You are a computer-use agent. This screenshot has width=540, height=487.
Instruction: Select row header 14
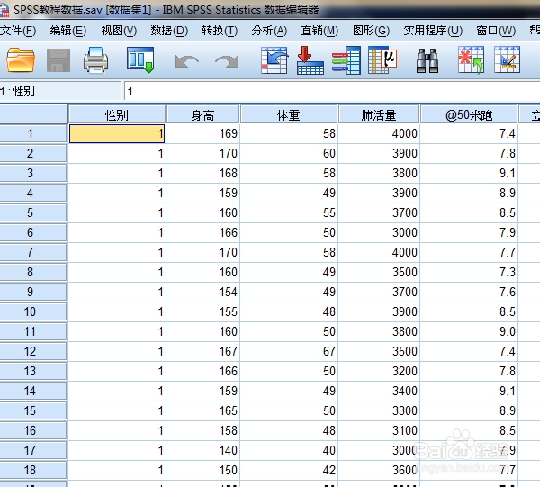pos(33,392)
